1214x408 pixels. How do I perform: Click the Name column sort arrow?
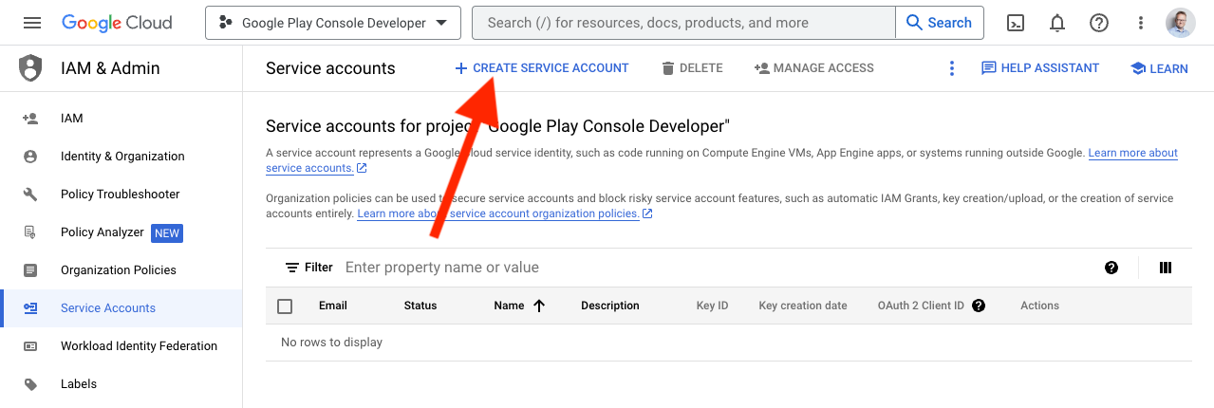click(x=539, y=306)
